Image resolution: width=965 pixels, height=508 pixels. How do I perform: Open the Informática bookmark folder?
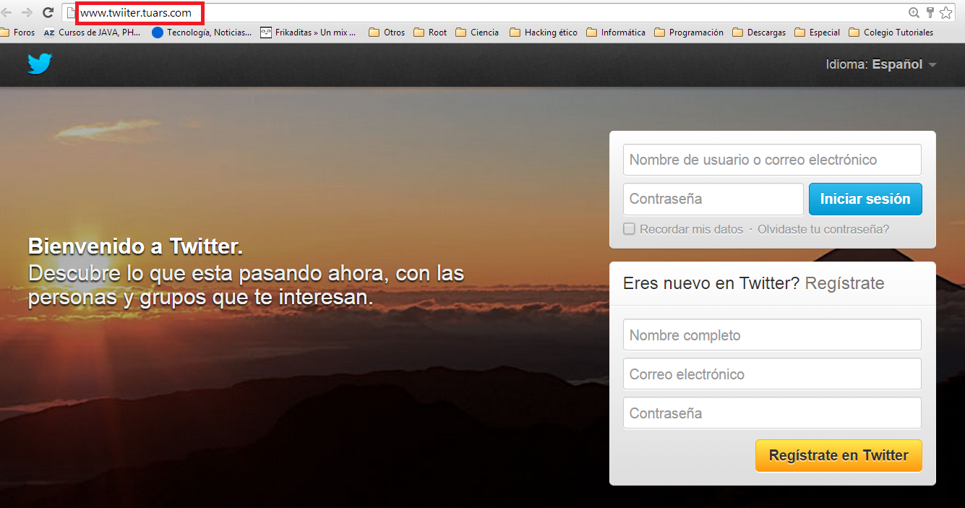[616, 33]
